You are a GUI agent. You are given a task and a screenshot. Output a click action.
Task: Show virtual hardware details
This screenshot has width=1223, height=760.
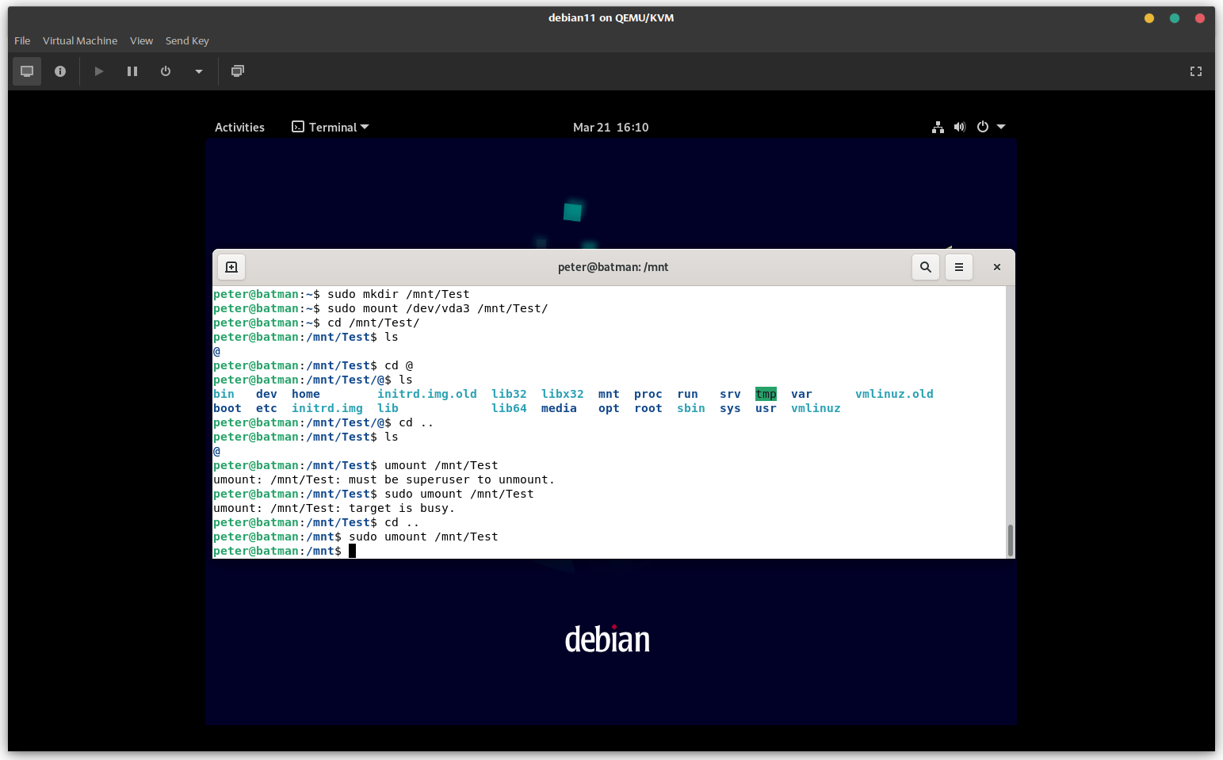(x=60, y=71)
